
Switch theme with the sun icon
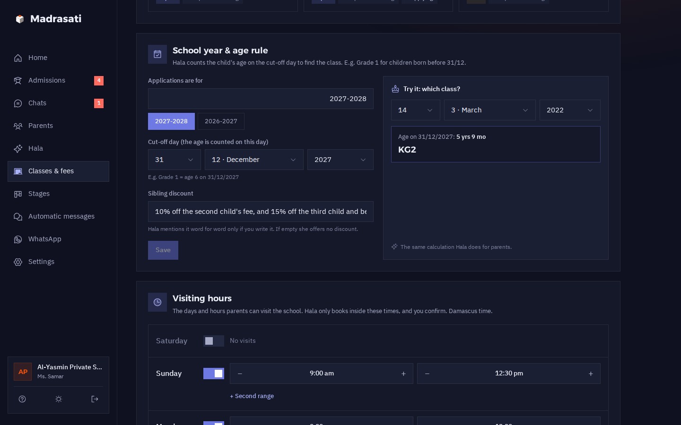(x=59, y=399)
